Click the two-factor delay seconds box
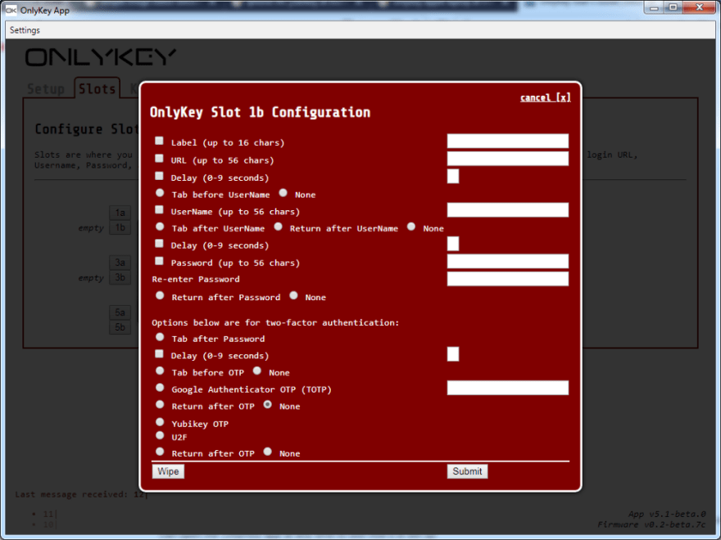The image size is (721, 540). (453, 354)
